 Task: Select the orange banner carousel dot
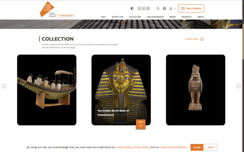[x=122, y=22]
